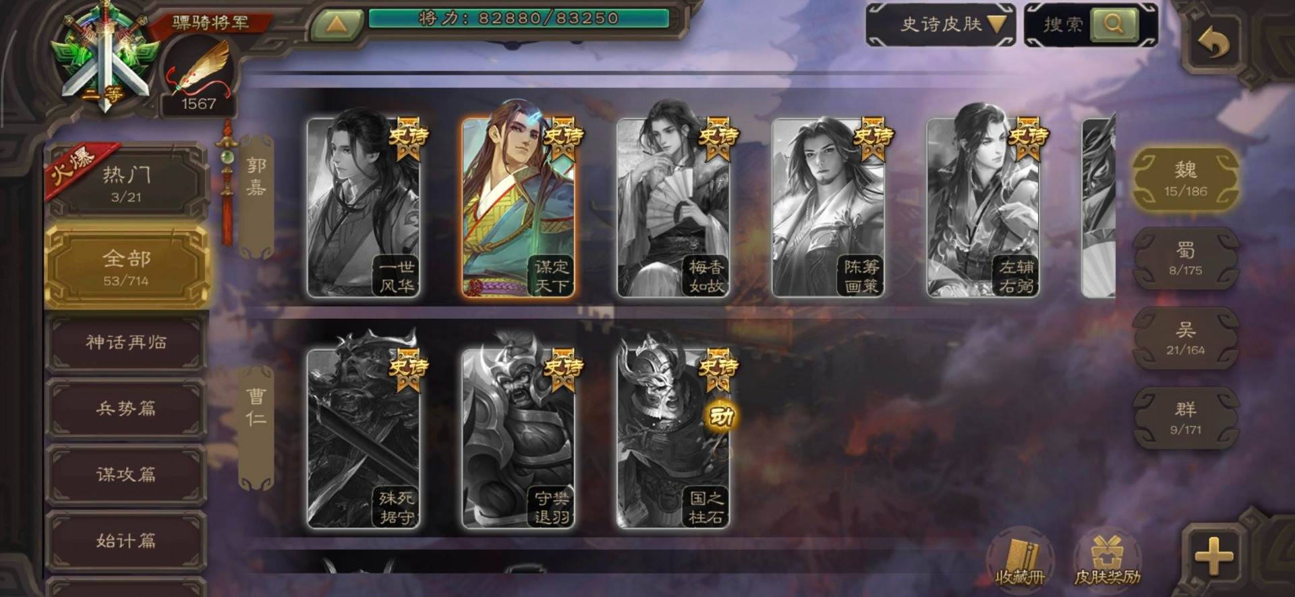This screenshot has height=597, width=1295.
Task: Select the 魏 faction filter
Action: tap(1185, 179)
